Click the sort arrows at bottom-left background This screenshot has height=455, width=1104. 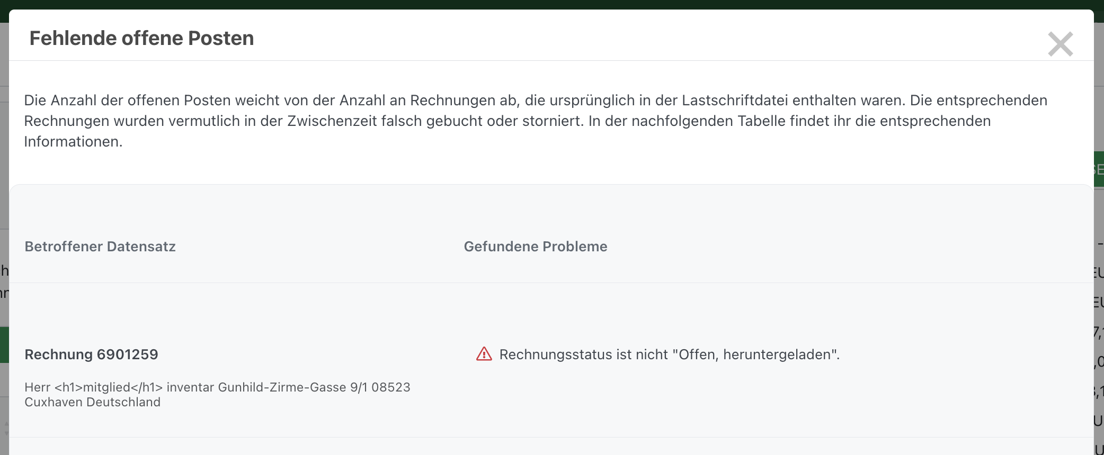6,427
